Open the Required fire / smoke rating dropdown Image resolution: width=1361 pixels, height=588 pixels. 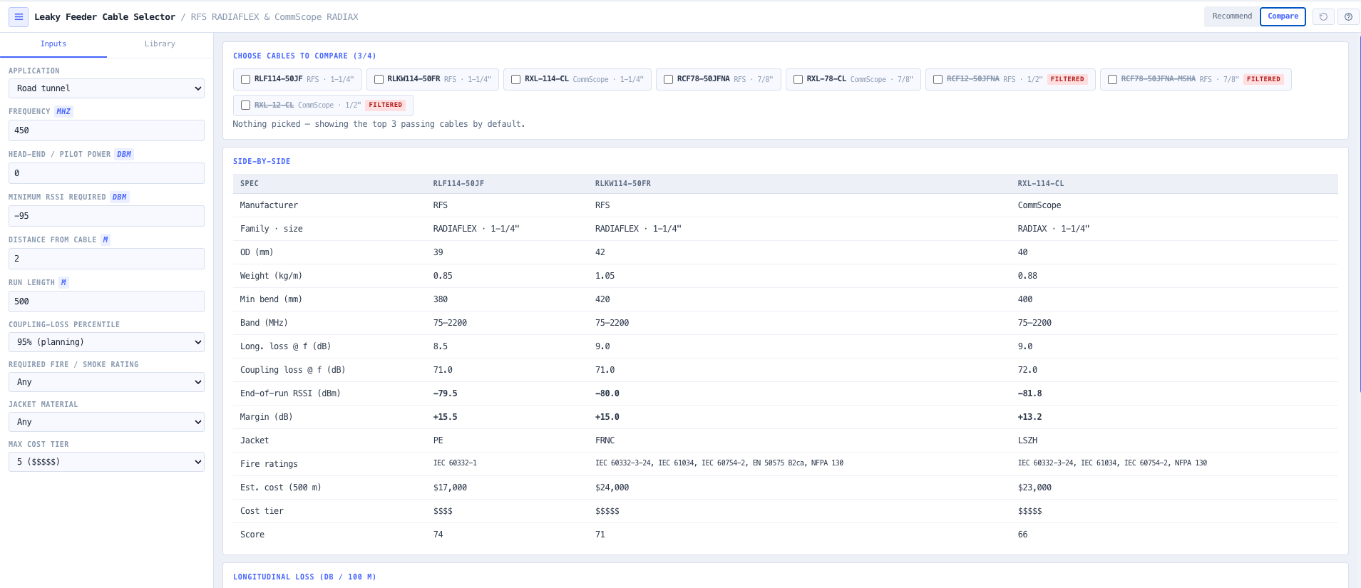(106, 382)
